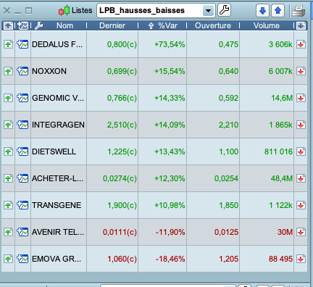Open the Listes candlestick icon
The image size is (313, 287).
coord(64,11)
